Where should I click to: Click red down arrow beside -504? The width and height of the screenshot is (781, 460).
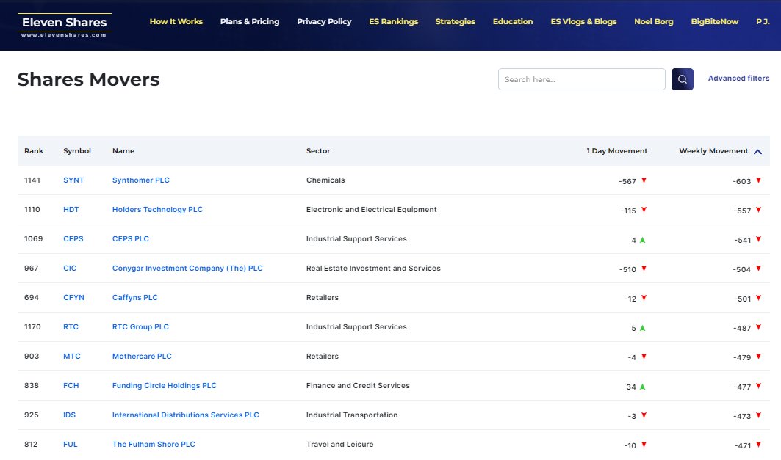(758, 269)
